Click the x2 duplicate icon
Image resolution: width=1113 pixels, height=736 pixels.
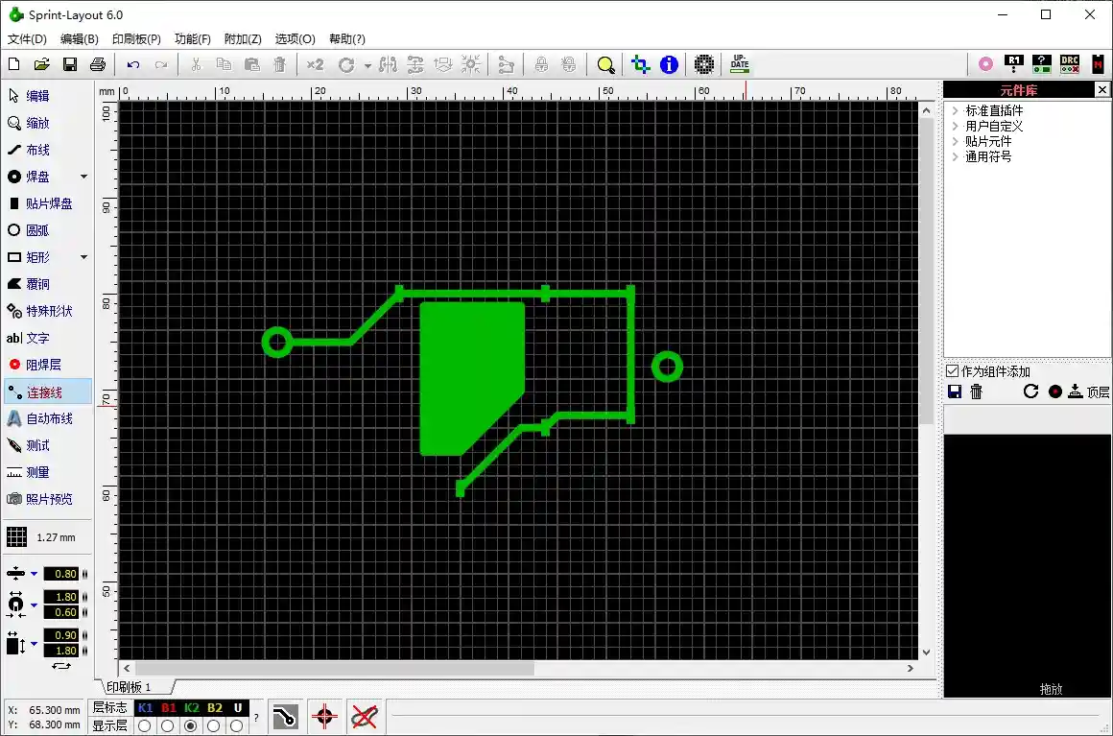click(x=315, y=64)
